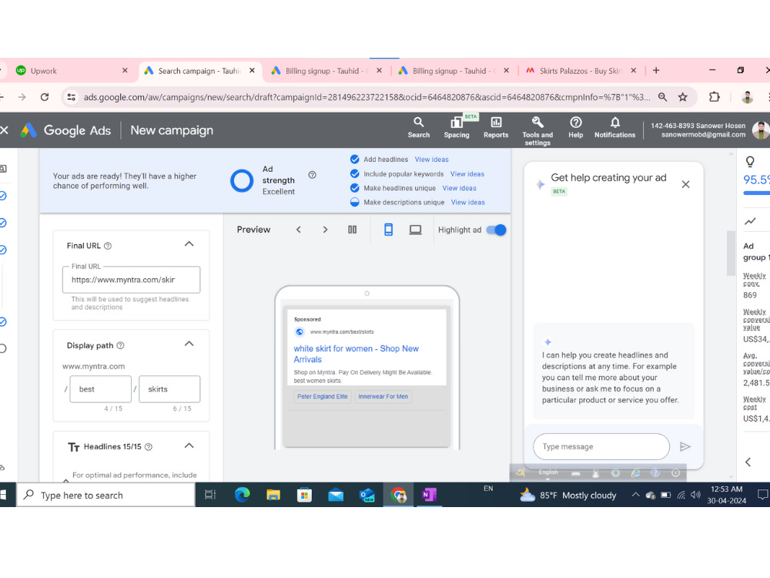Open the Help menu icon
The width and height of the screenshot is (770, 578).
point(575,128)
